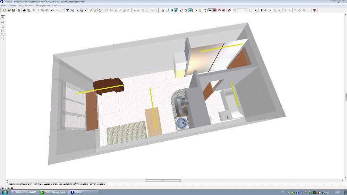
Task: Click the select-all dotted square icon
Action: [256, 10]
